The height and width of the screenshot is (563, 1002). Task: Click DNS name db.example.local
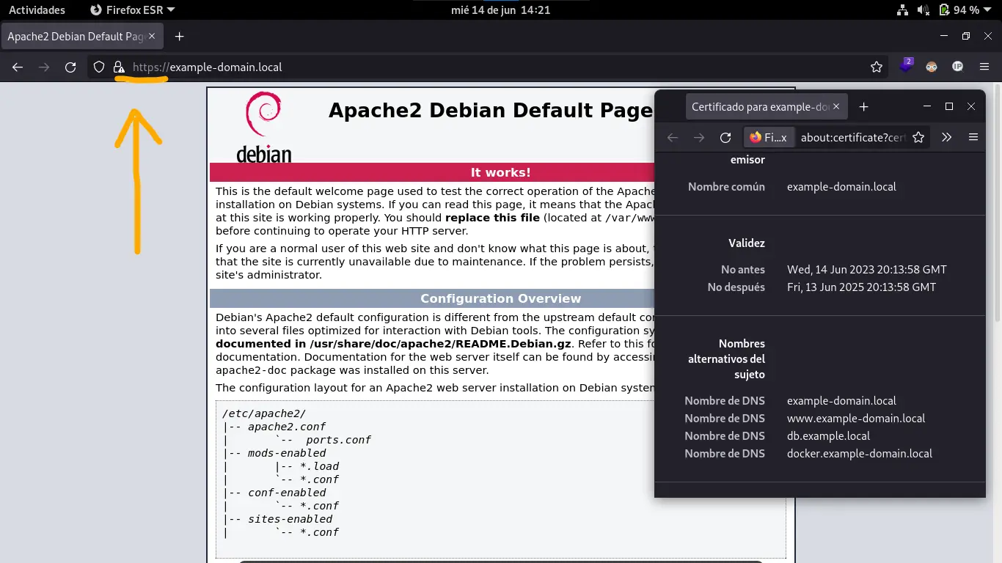click(828, 436)
